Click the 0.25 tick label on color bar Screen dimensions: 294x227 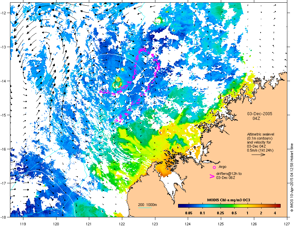coord(220,213)
